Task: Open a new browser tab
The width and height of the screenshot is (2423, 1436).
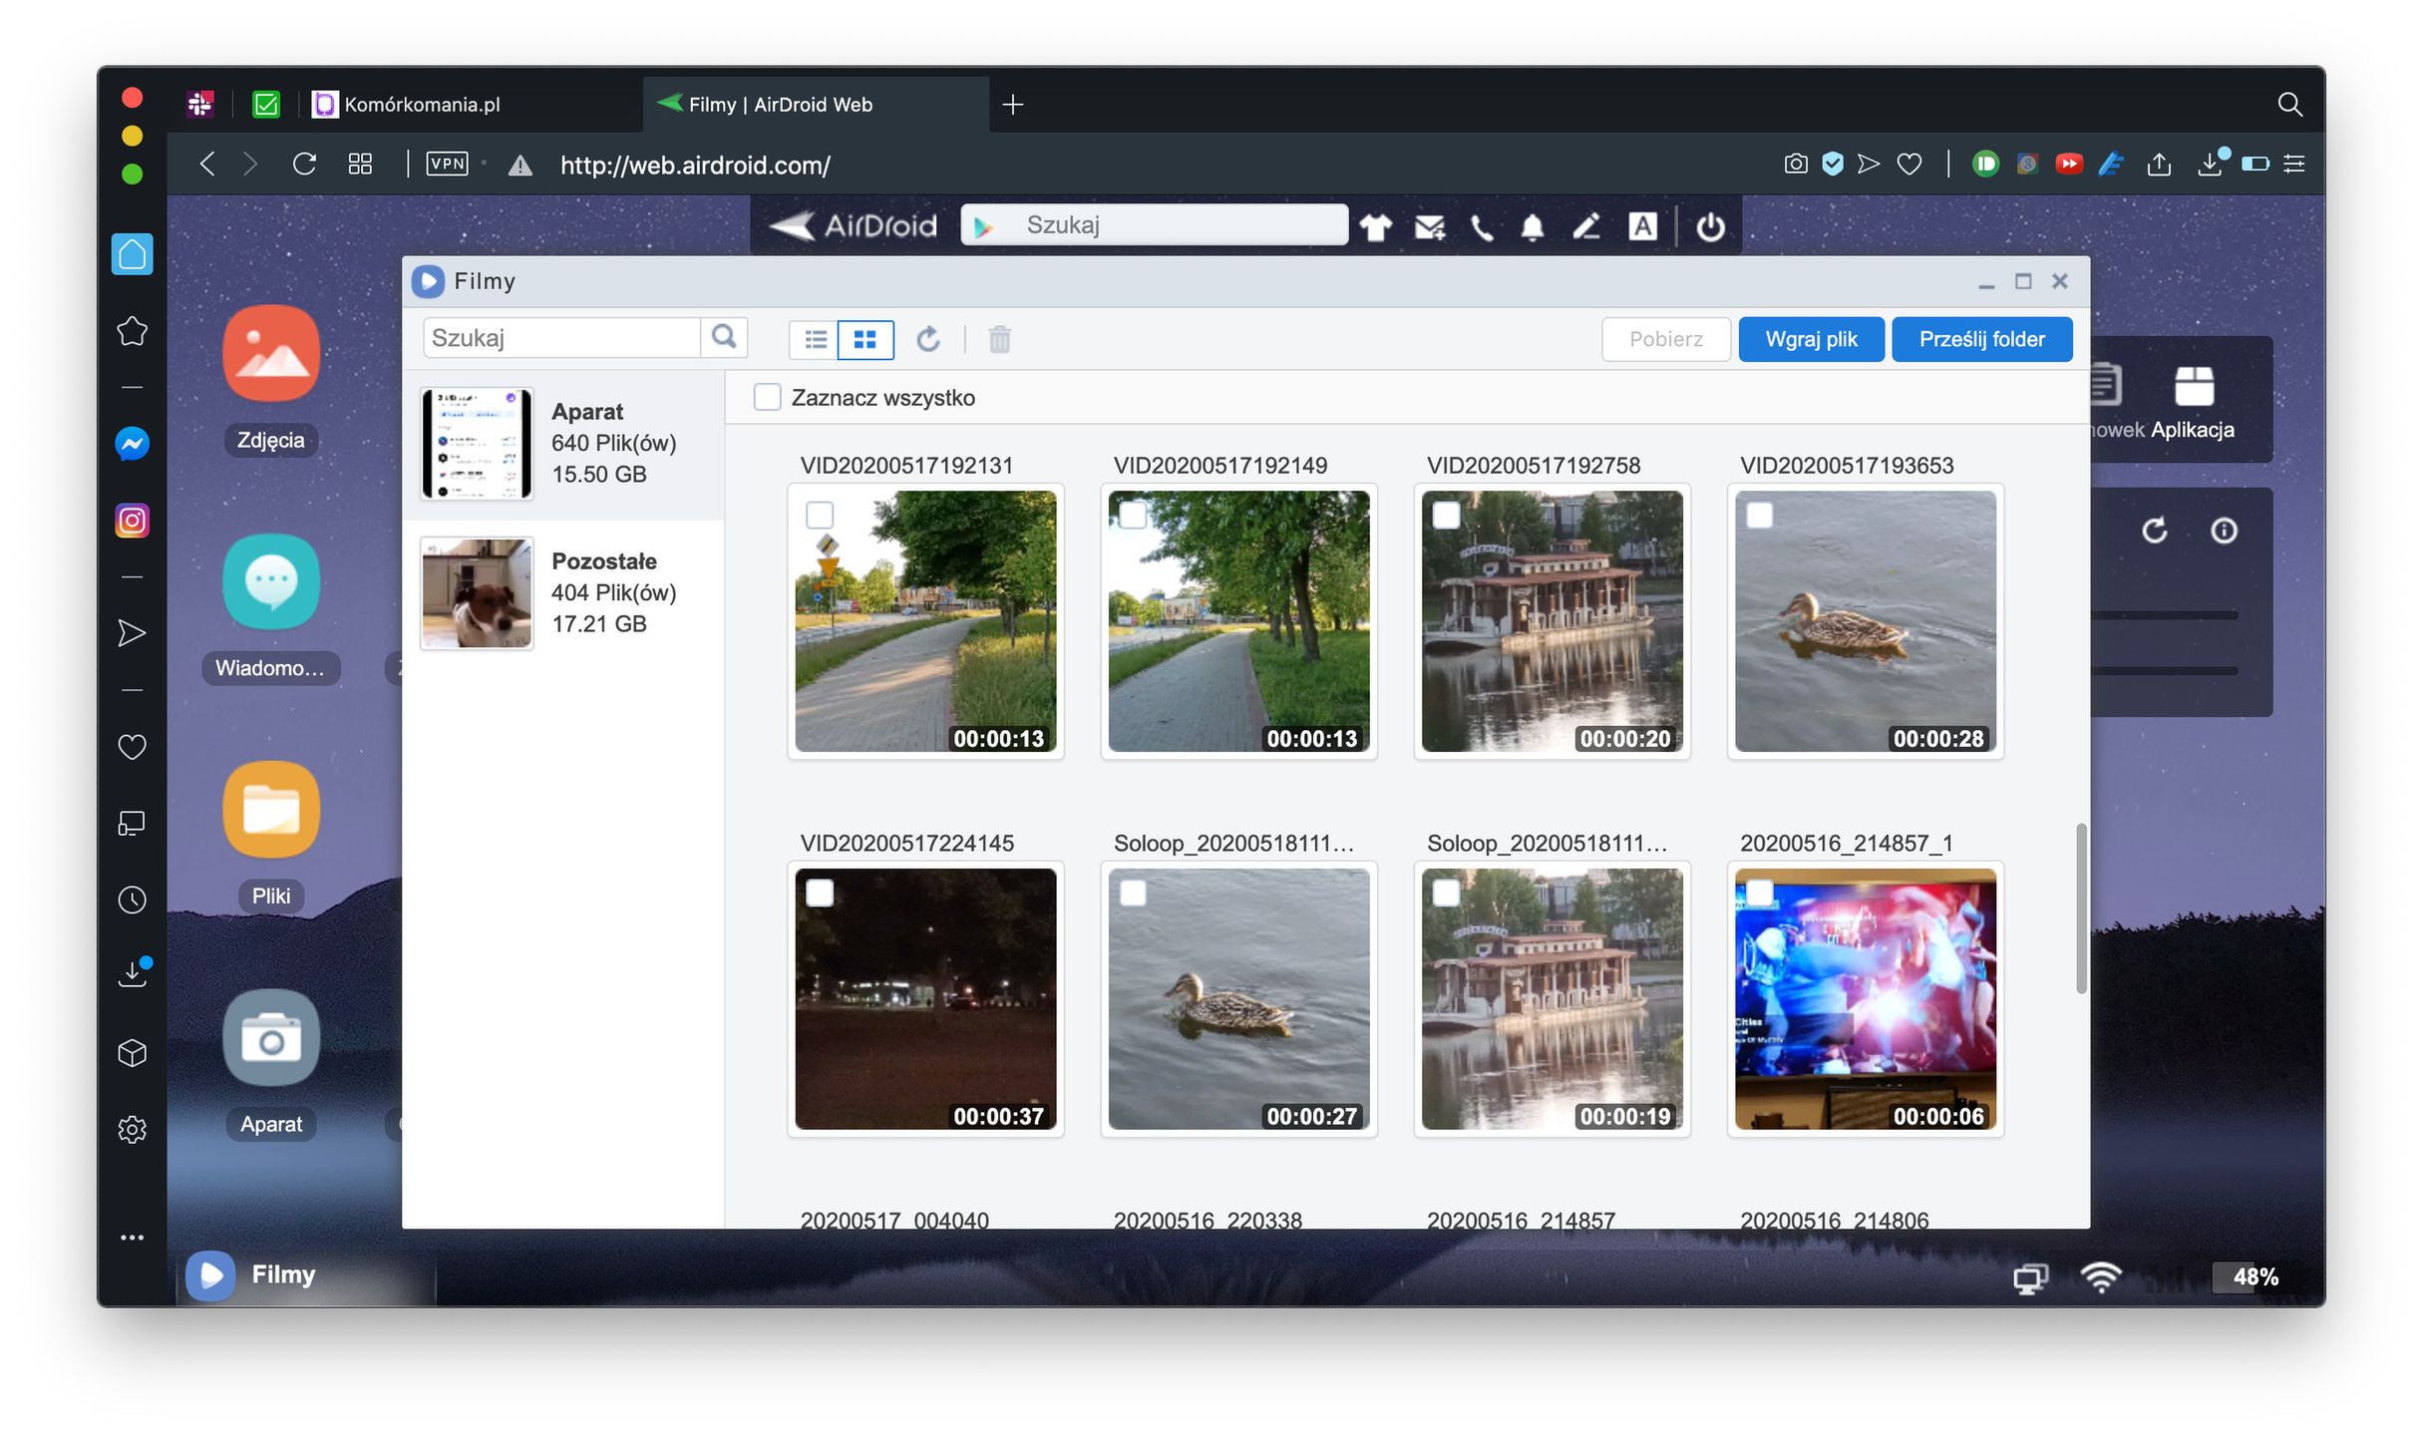Action: [1013, 105]
